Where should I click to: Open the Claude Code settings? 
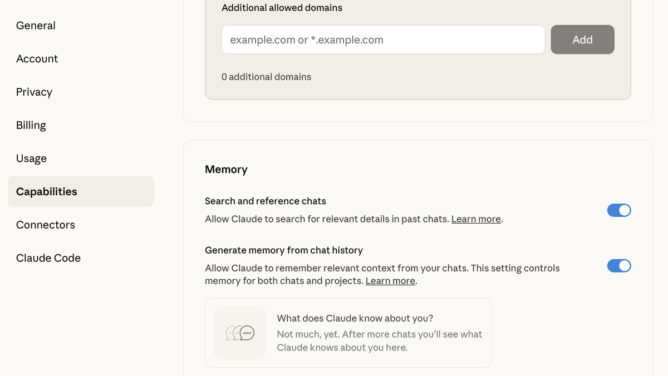point(48,258)
